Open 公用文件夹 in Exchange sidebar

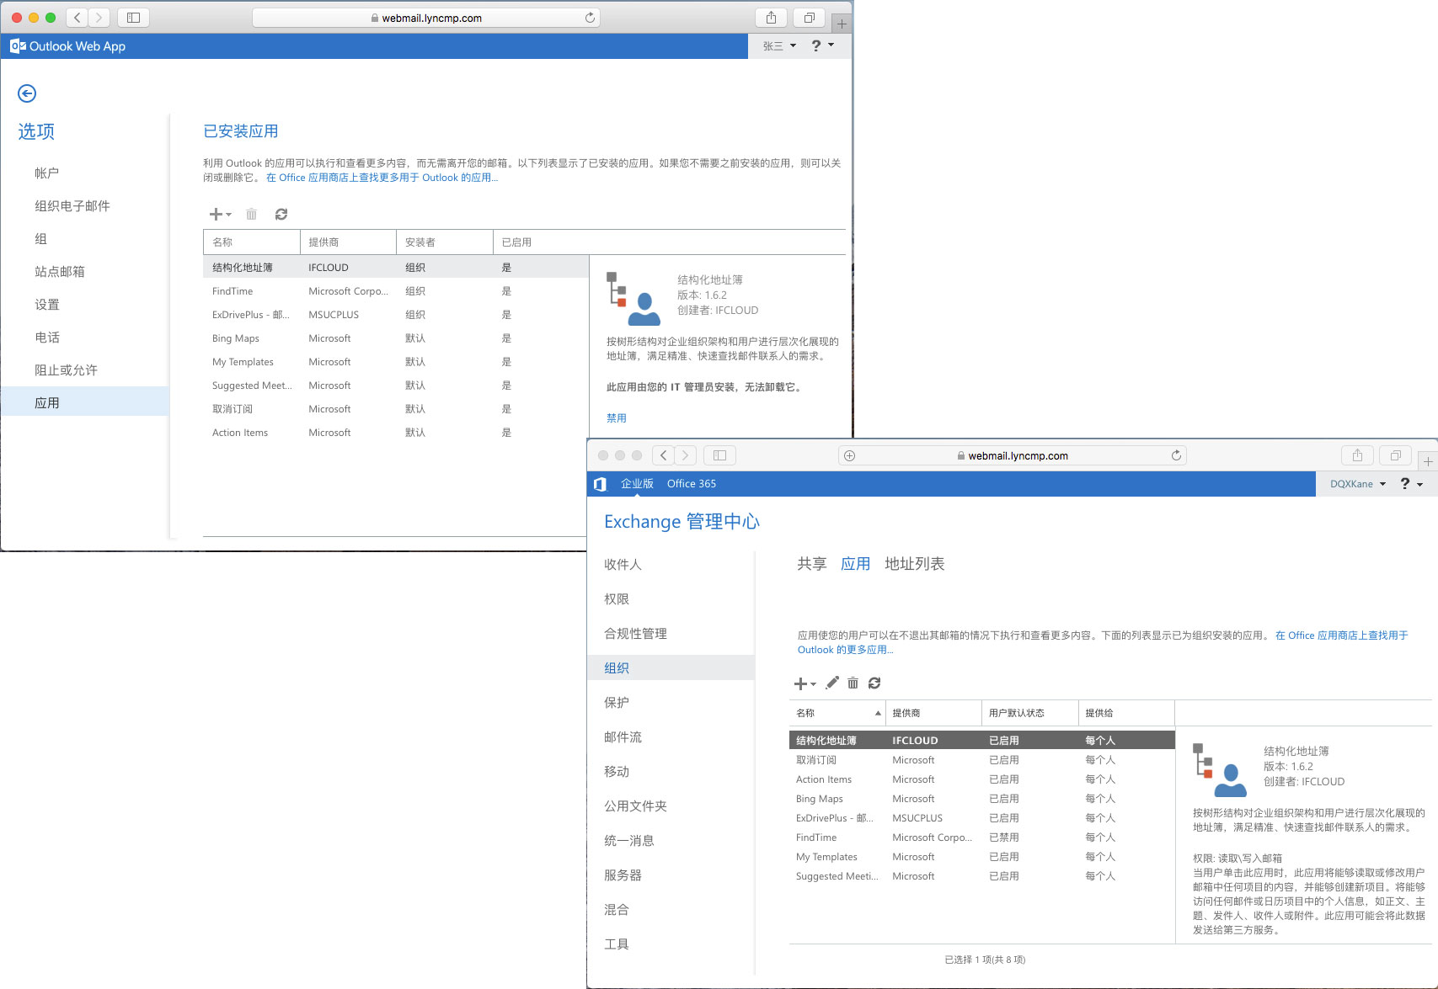coord(635,806)
